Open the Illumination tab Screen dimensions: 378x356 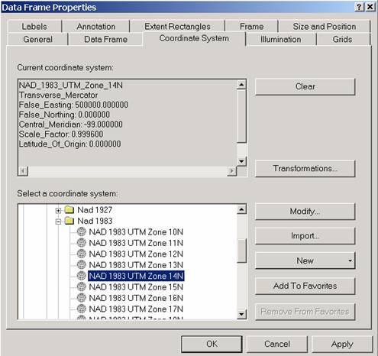point(281,39)
